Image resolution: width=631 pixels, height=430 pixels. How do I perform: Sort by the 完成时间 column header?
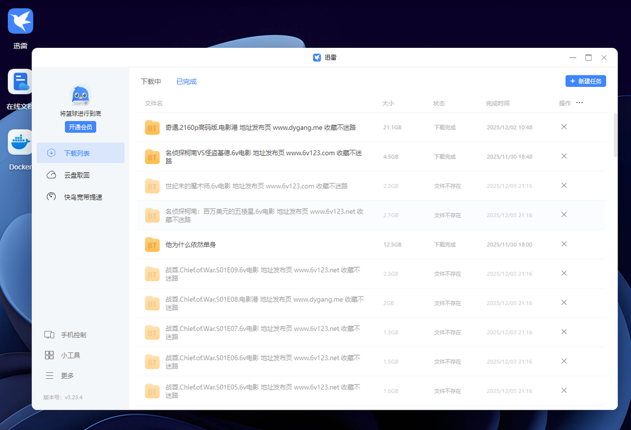pyautogui.click(x=497, y=104)
